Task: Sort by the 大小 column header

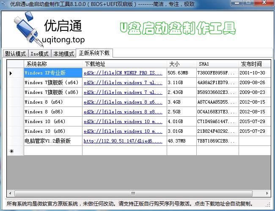Action: [x=181, y=64]
